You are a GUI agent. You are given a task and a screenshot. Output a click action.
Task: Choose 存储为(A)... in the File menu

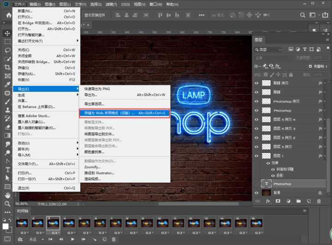coord(47,74)
